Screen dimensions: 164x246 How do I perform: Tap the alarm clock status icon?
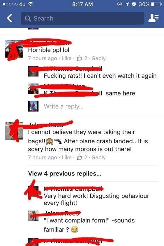(x=134, y=4)
